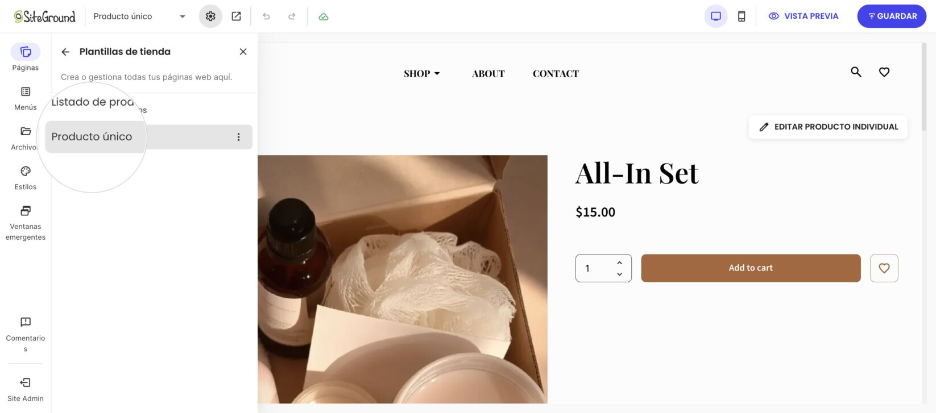Screen dimensions: 936x413
Task: Open Ventanas emergentes panel
Action: point(26,223)
